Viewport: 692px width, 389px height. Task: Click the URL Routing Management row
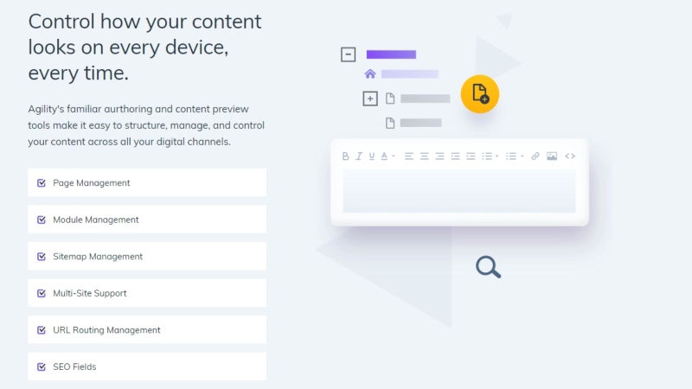(147, 330)
